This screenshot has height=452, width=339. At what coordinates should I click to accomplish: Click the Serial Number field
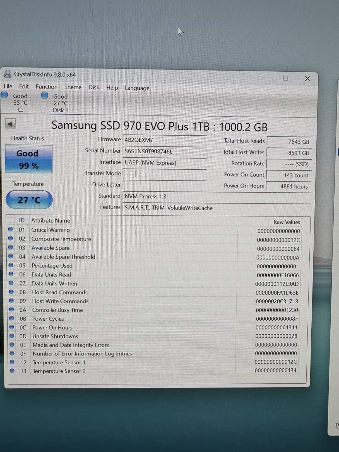(165, 151)
